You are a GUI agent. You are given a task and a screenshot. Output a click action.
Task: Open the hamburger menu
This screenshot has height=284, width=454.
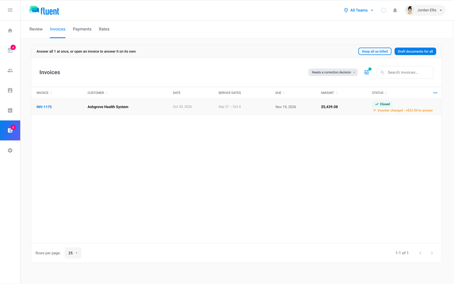(x=10, y=10)
